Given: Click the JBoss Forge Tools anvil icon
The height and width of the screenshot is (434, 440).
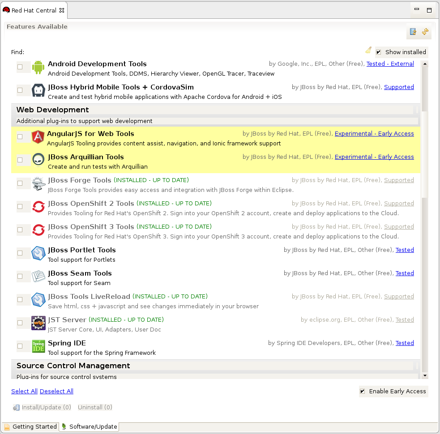Looking at the screenshot, I should pos(38,183).
